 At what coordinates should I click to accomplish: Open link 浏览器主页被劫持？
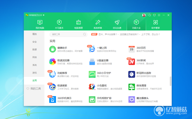tap(129, 34)
